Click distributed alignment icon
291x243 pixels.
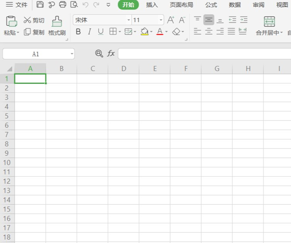pos(243,31)
